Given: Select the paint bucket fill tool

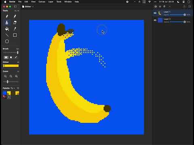Looking at the screenshot, I should (7, 29).
